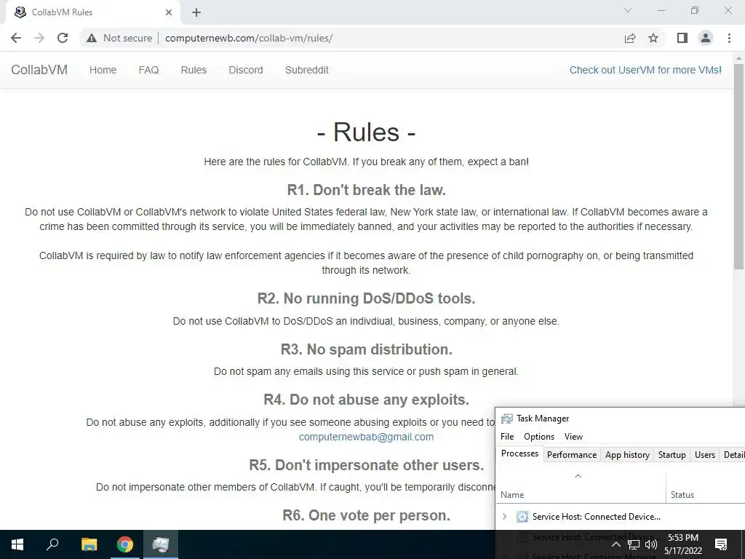Open the Rules nav link
This screenshot has height=559, width=745.
coord(194,70)
